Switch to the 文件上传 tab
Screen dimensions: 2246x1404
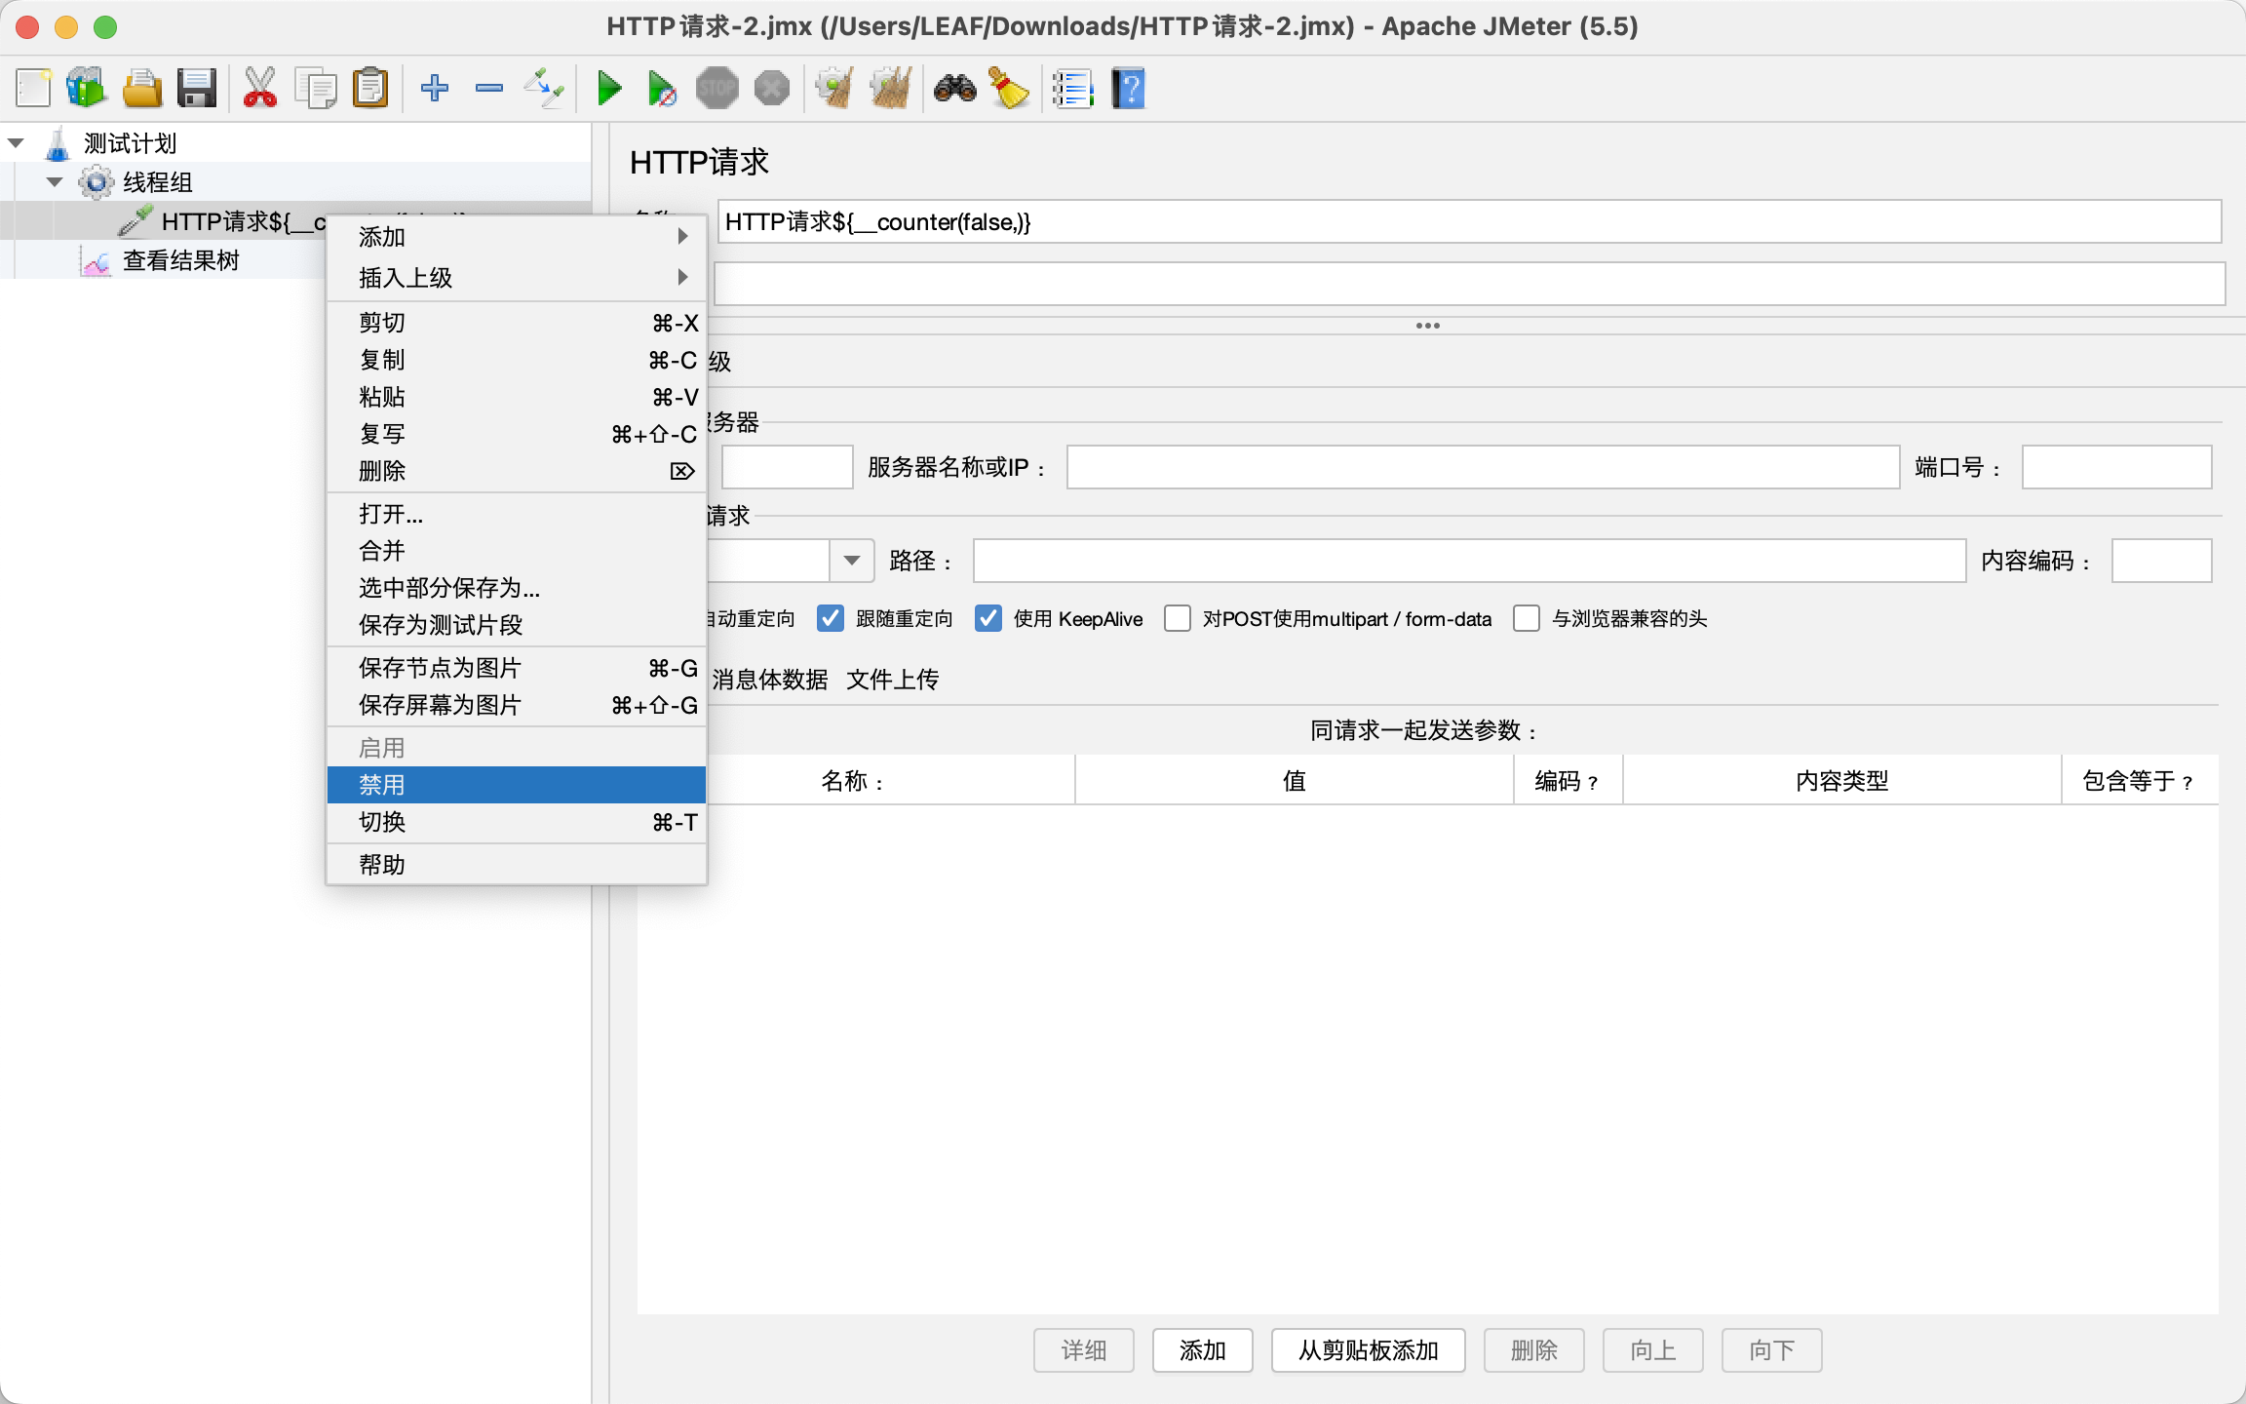892,680
